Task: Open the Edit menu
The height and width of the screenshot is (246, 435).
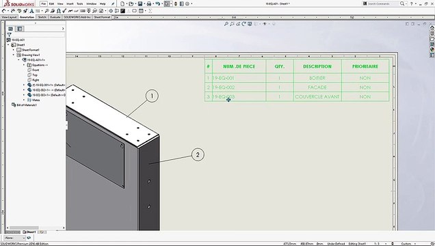Action: [51, 4]
